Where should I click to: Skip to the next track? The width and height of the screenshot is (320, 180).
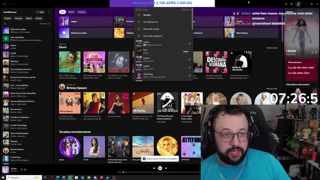click(166, 168)
